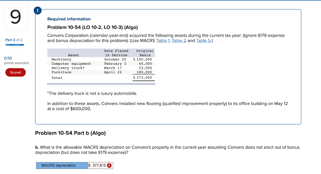Click the Part 2 of 2 label

pyautogui.click(x=14, y=40)
